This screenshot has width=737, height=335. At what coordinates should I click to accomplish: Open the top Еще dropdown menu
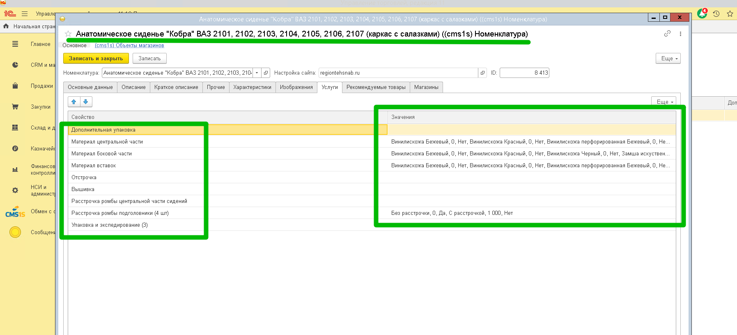point(668,59)
